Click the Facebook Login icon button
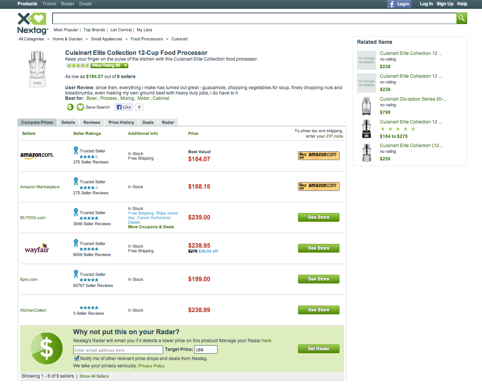The height and width of the screenshot is (386, 482). coord(399,4)
